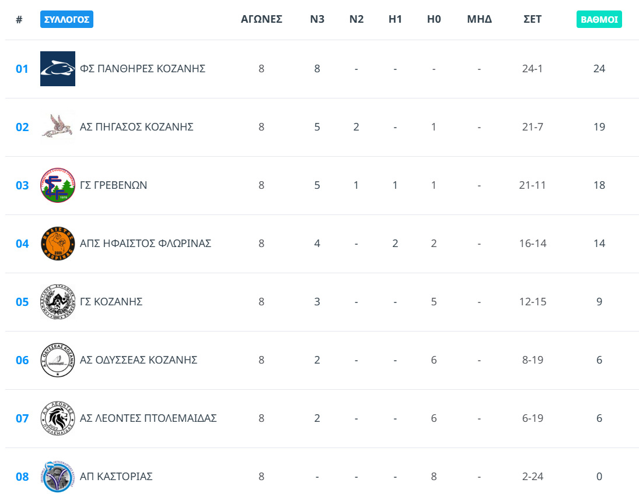The image size is (639, 497).
Task: Click the ΜΗΔ column header
Action: pos(479,19)
